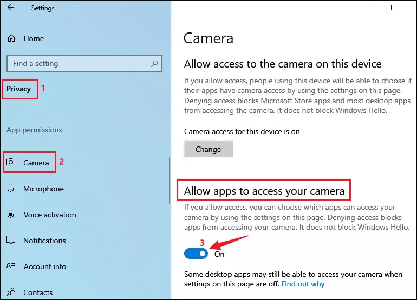The height and width of the screenshot is (300, 417).
Task: Go to the Contacts permission page
Action: tap(38, 292)
